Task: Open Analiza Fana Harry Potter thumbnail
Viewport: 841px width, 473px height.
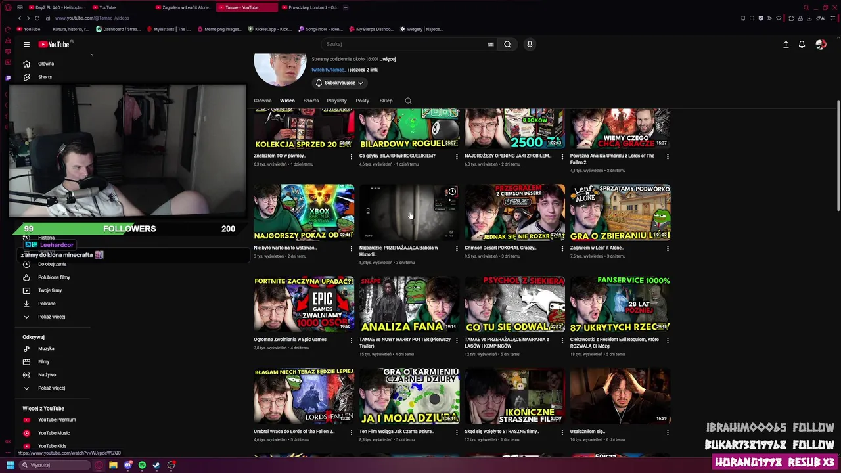Action: point(409,304)
